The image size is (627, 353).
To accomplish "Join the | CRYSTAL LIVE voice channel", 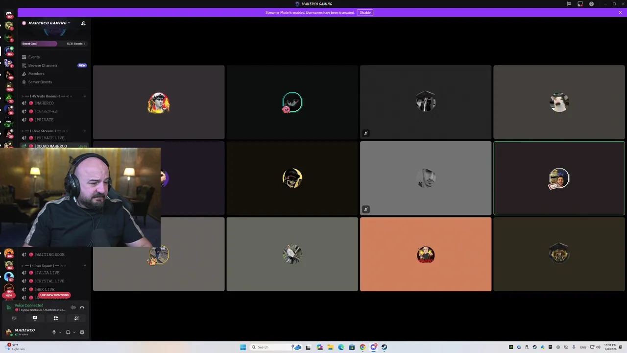I will (x=54, y=281).
